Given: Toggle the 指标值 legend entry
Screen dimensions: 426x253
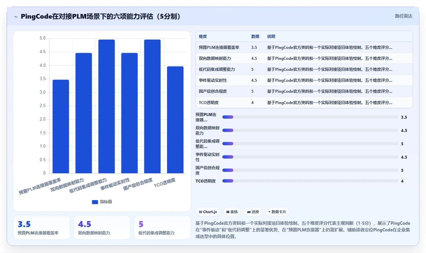Looking at the screenshot, I should click(x=102, y=202).
